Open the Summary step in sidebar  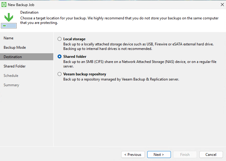click(11, 85)
